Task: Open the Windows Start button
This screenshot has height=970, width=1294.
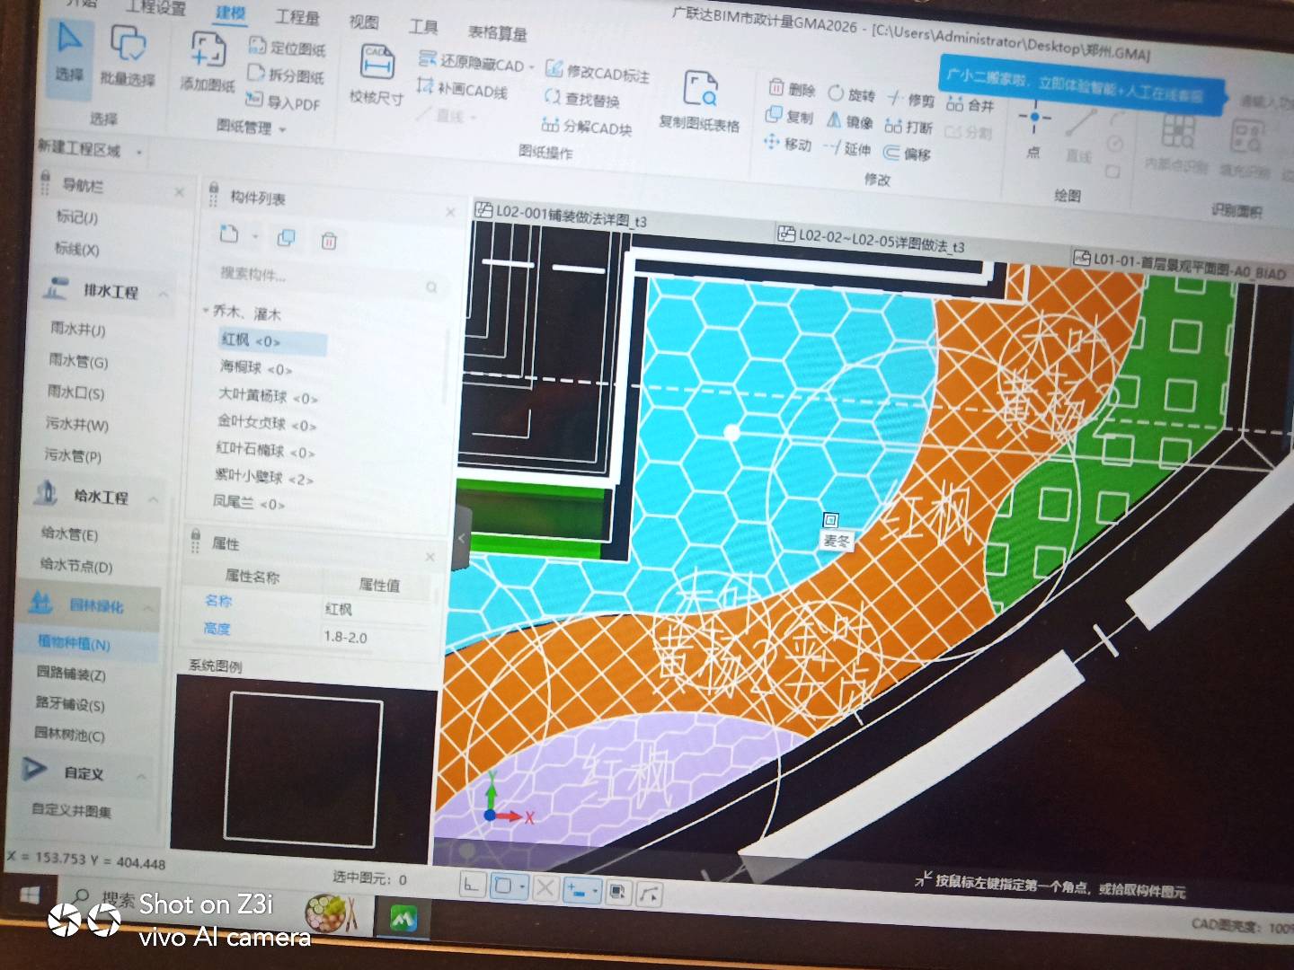Action: (30, 895)
